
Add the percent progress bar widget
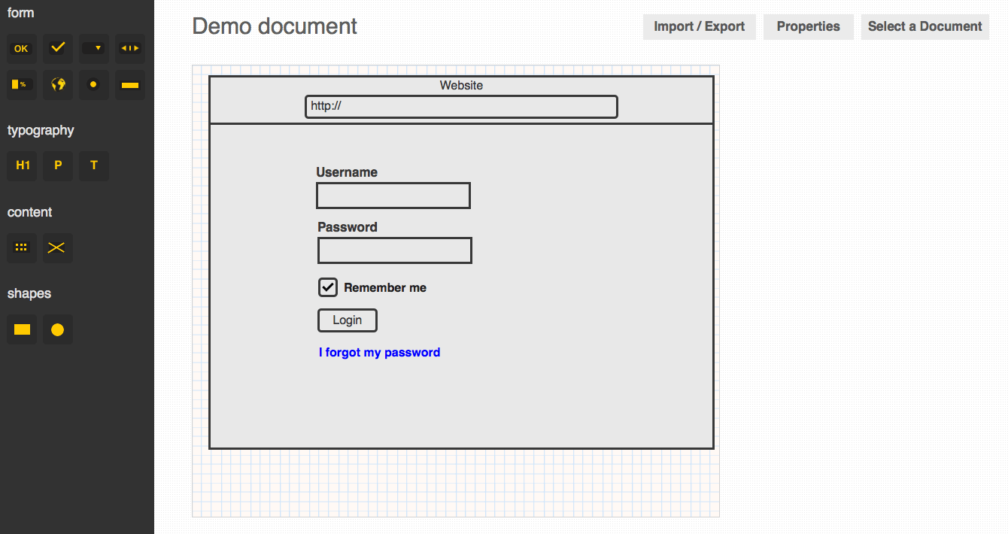point(22,85)
